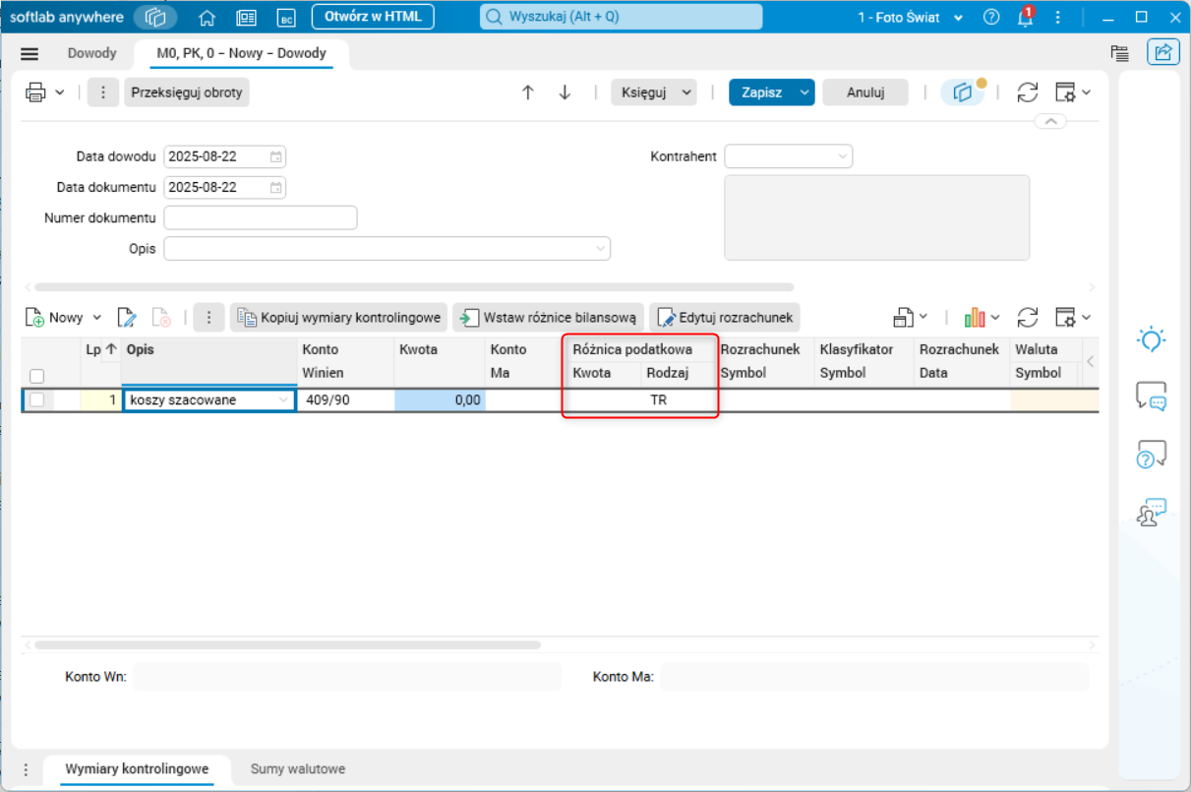Open the help question mark icon
Viewport: 1191px width, 792px height.
coord(991,17)
